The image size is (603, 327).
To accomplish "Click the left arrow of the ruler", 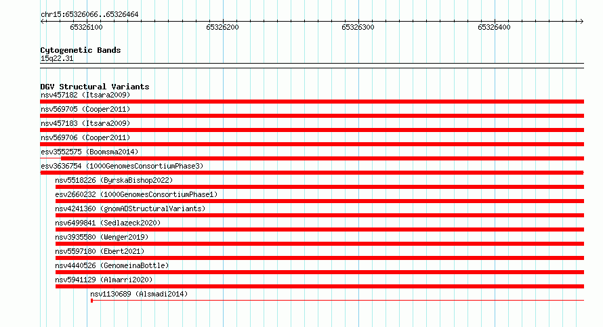I will (x=43, y=22).
